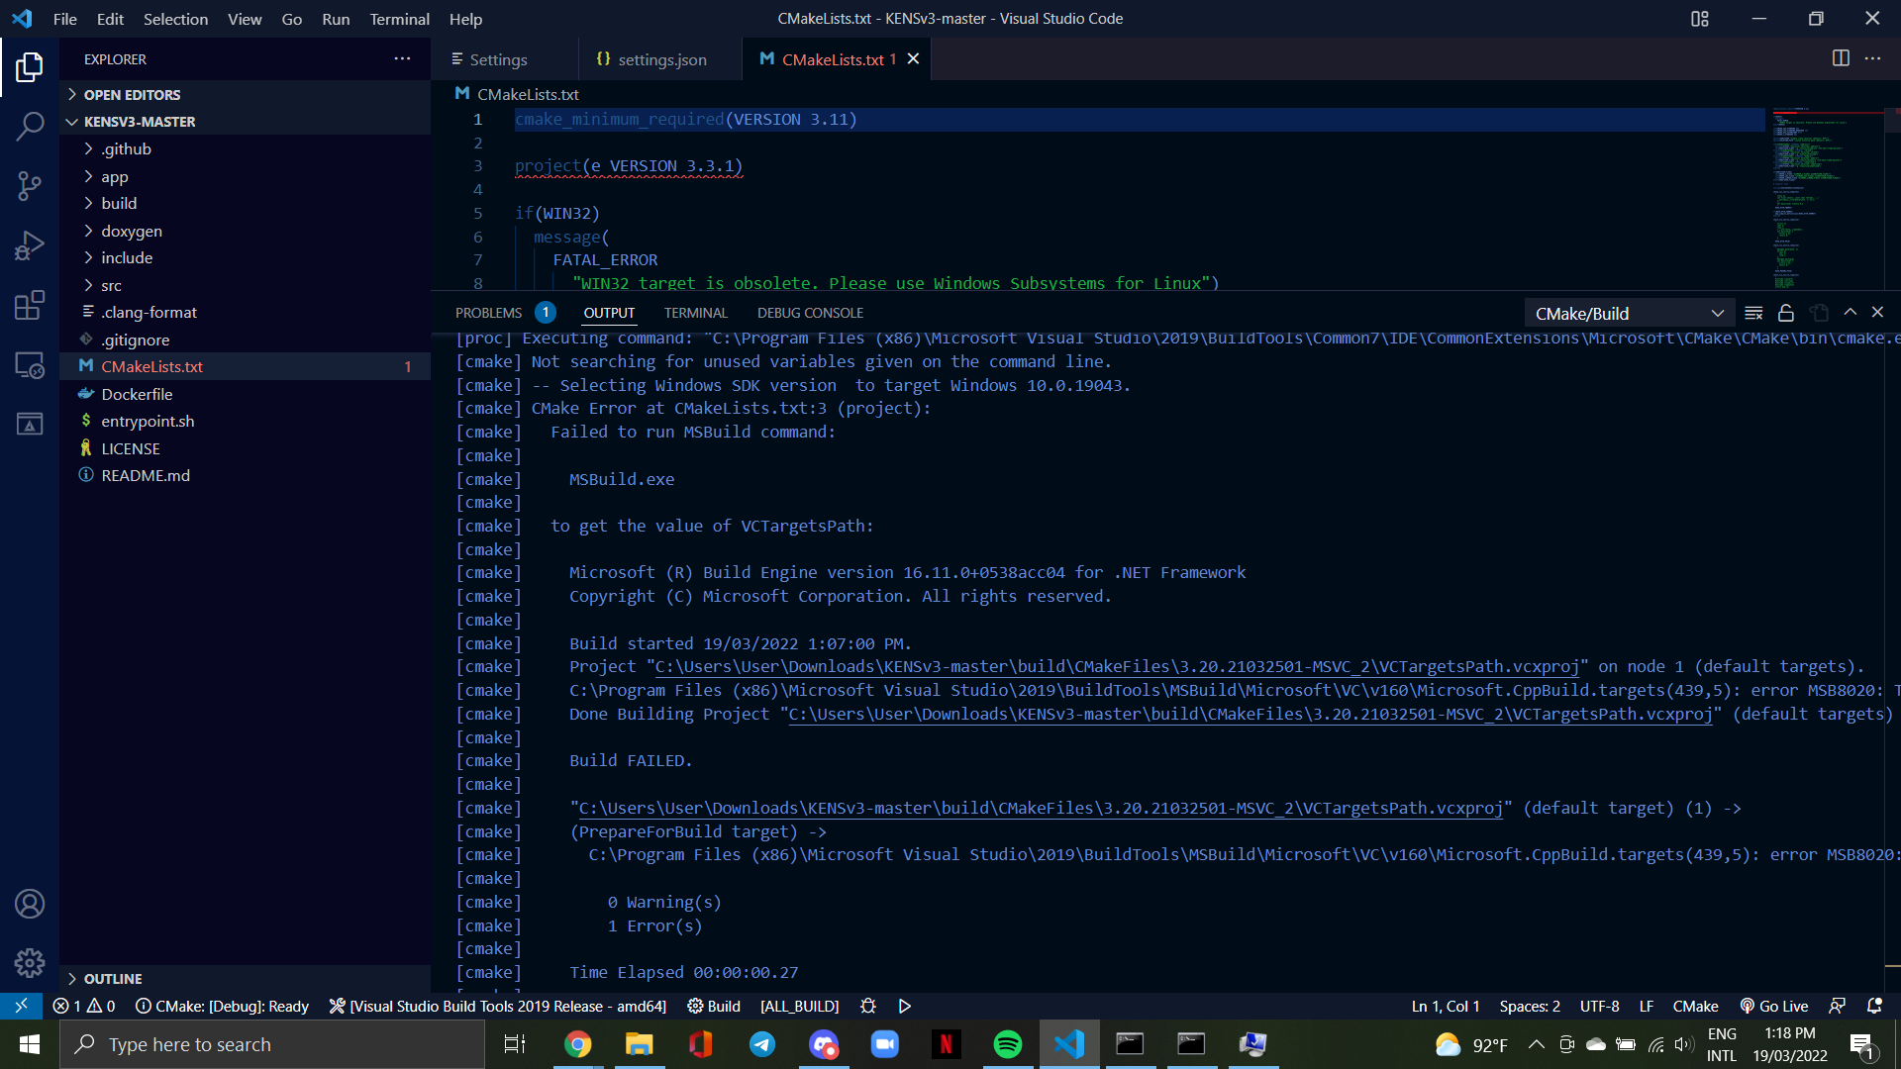Screen dimensions: 1901x1069
Task: Change the ALL_BUILD target in status bar
Action: pyautogui.click(x=799, y=1006)
